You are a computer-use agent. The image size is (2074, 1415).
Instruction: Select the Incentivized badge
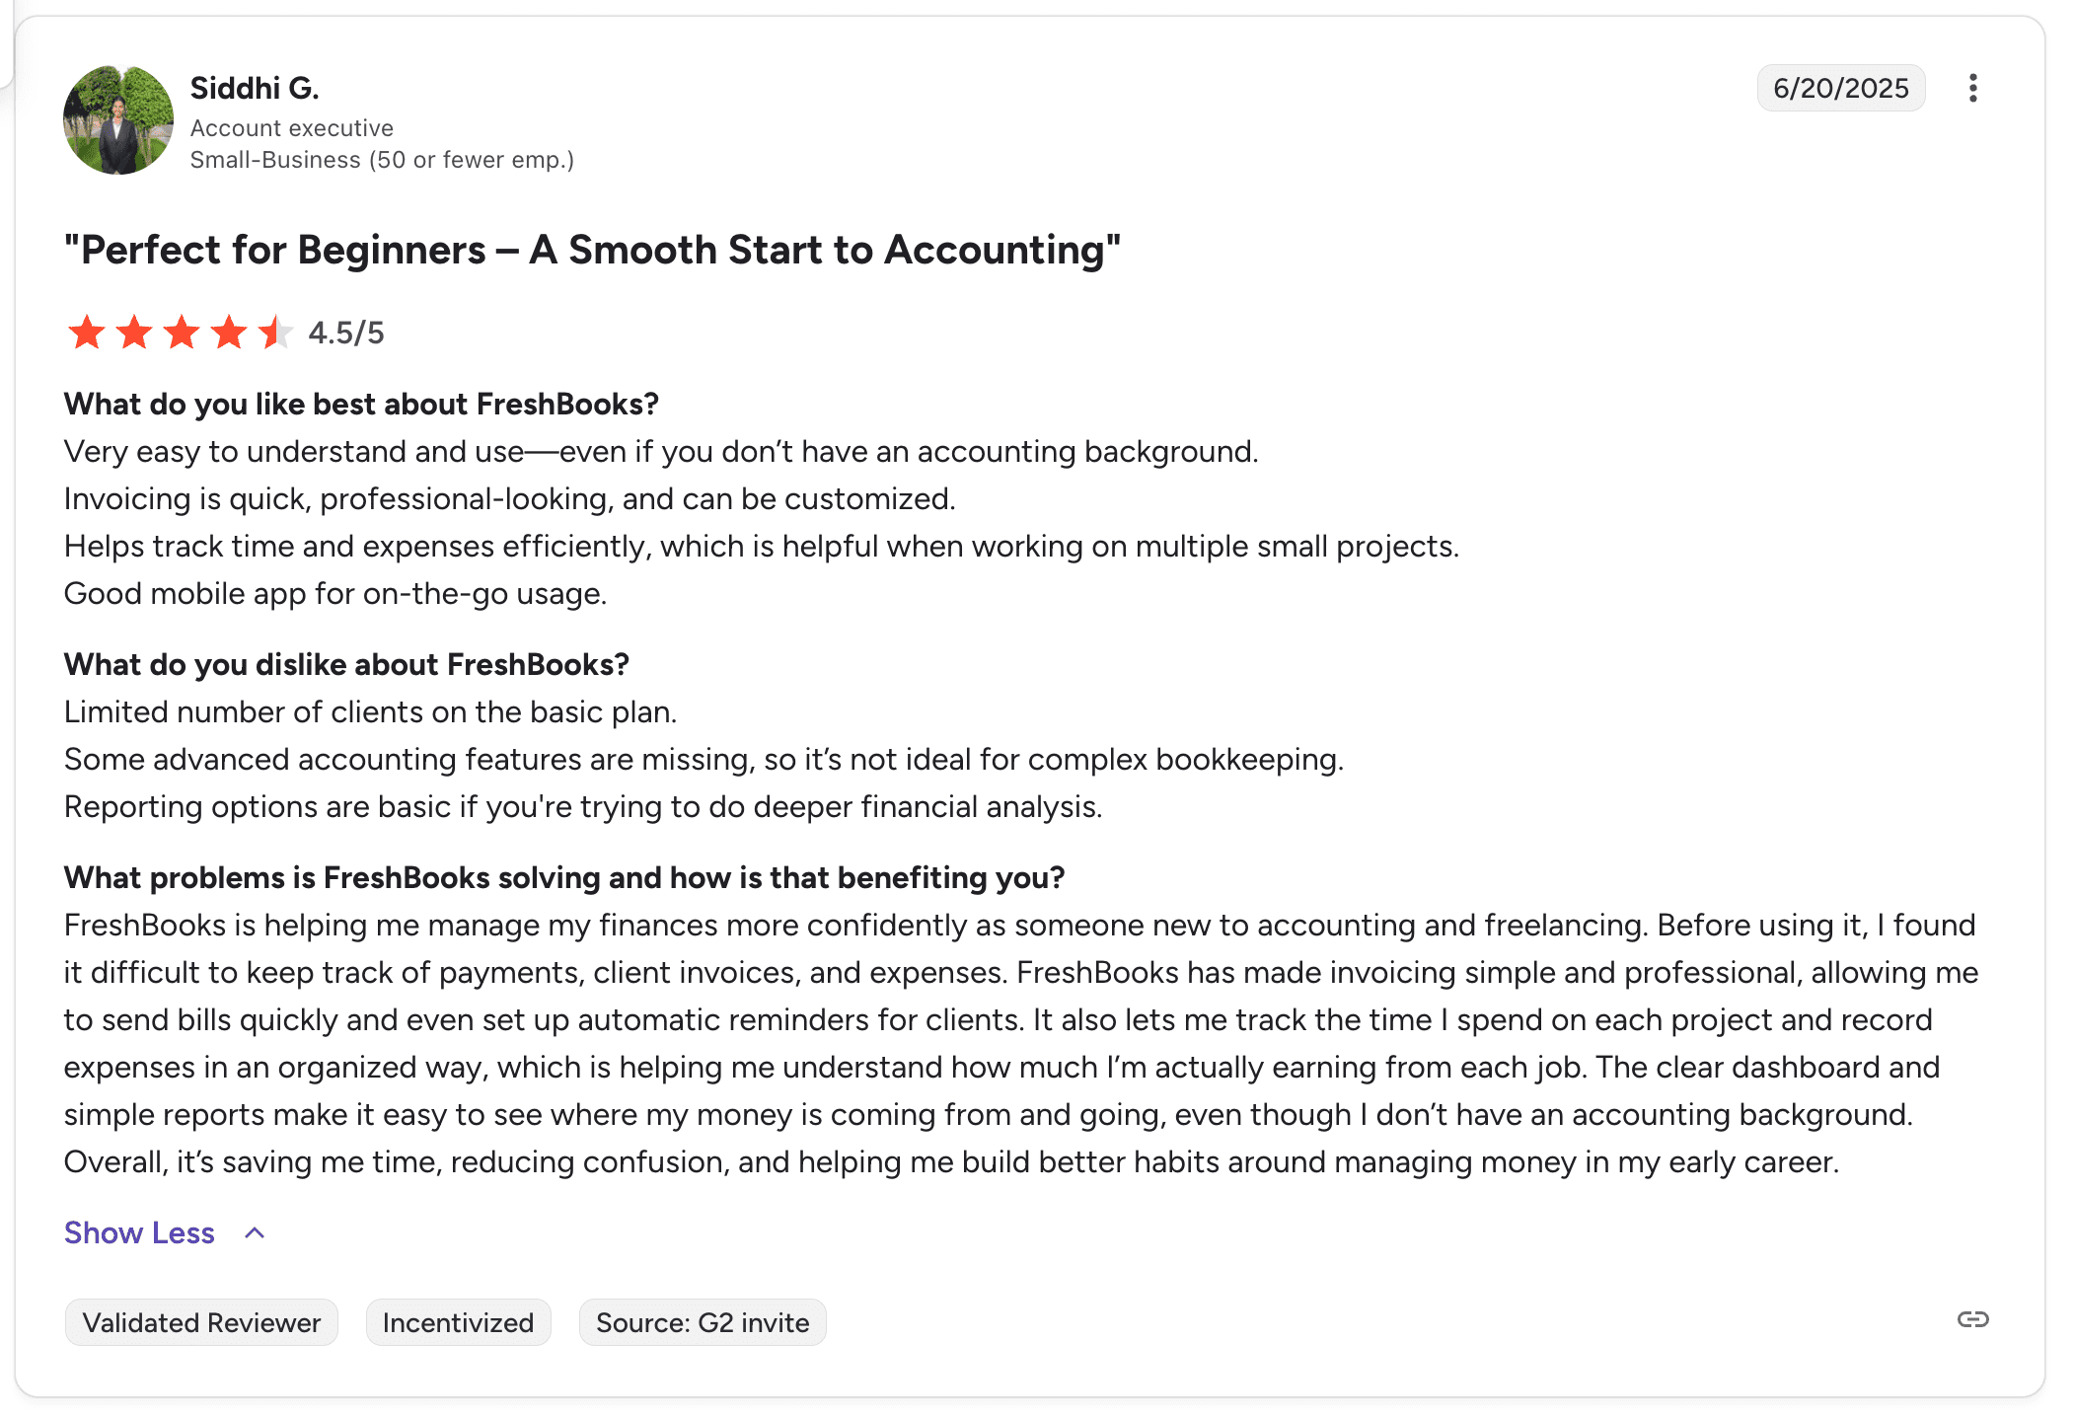click(x=458, y=1322)
